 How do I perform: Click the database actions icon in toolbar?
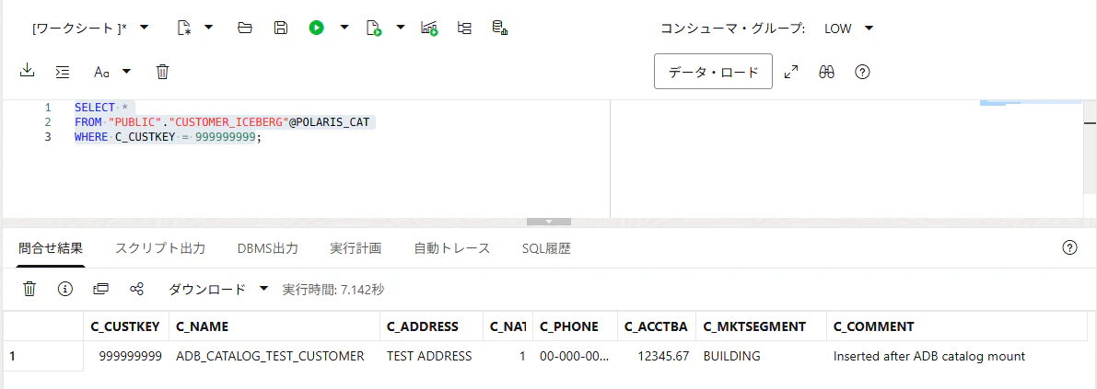click(x=499, y=28)
